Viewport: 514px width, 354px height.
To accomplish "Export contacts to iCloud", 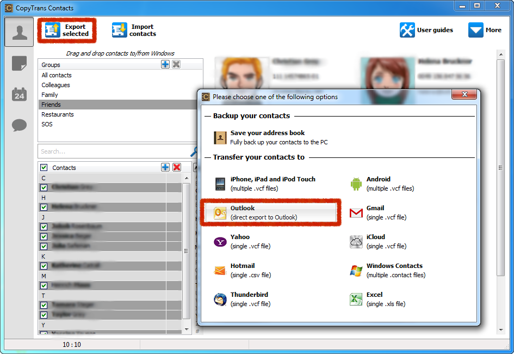I will coord(378,241).
